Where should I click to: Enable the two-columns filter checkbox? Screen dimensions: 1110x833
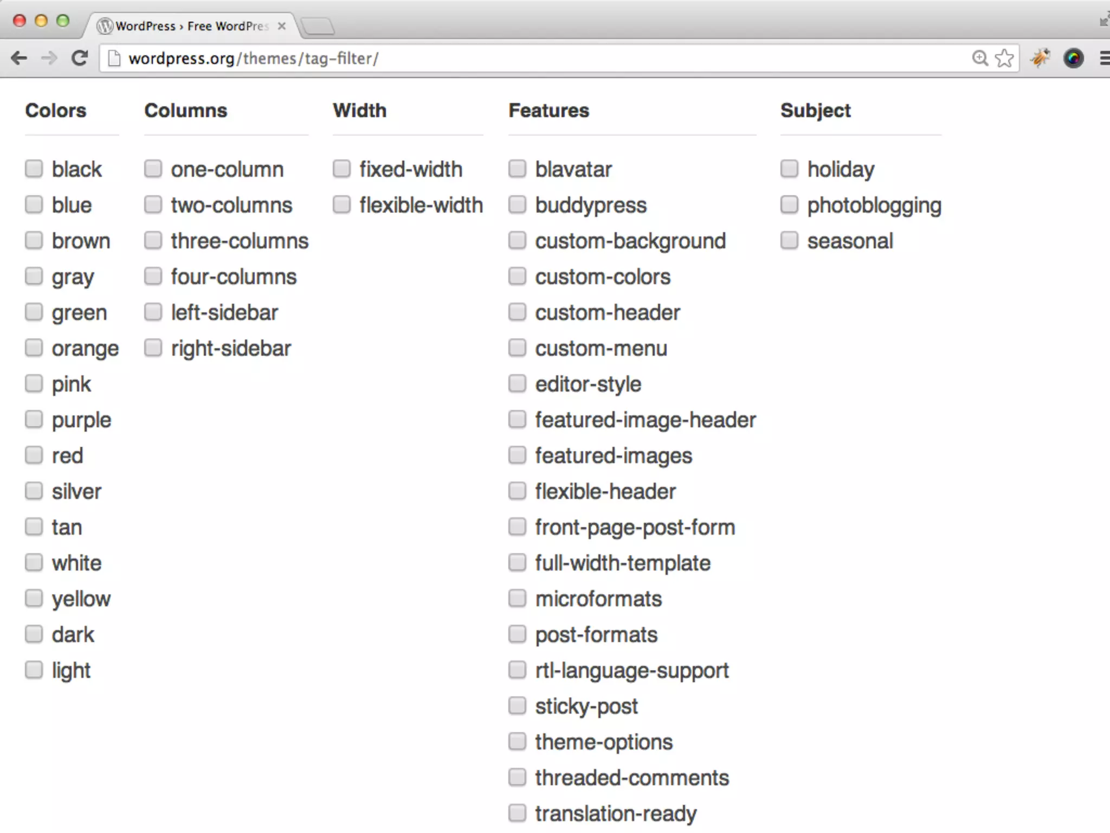point(153,204)
